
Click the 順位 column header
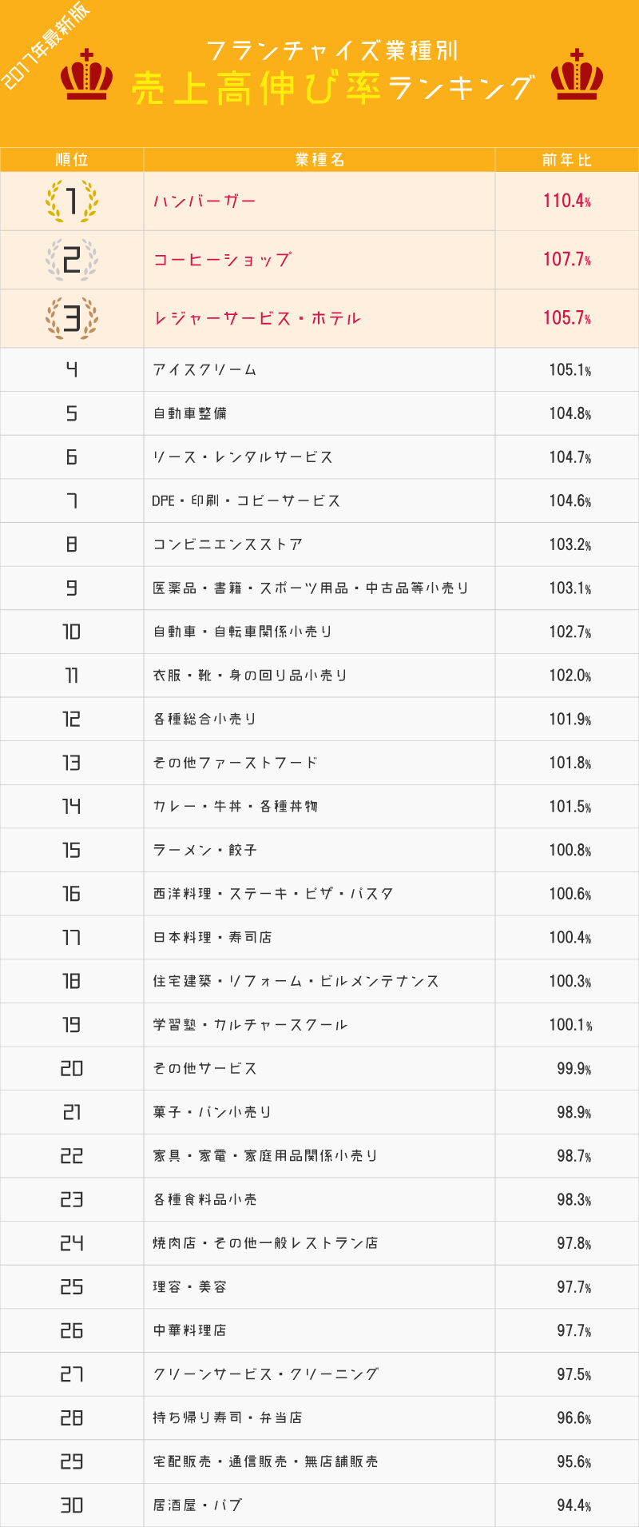(x=72, y=160)
